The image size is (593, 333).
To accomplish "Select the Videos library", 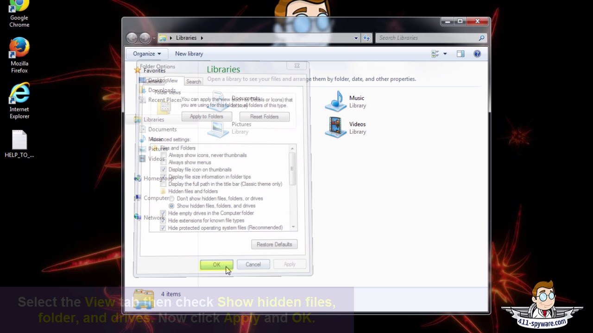I will [x=346, y=127].
